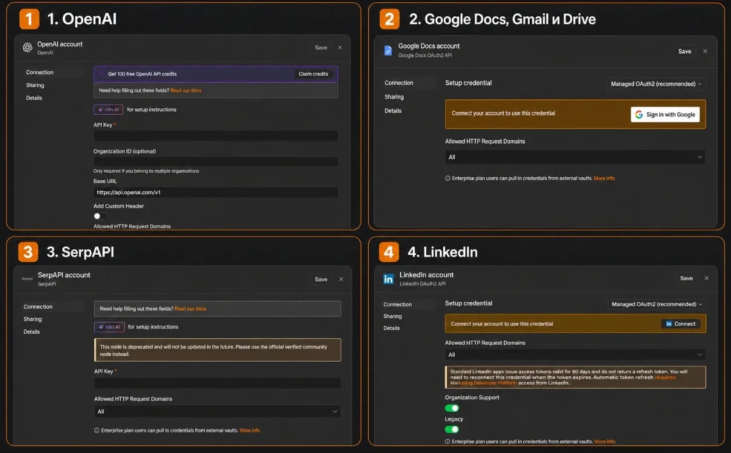Image resolution: width=731 pixels, height=453 pixels.
Task: Close the LinkedIn account dialog
Action: point(707,279)
